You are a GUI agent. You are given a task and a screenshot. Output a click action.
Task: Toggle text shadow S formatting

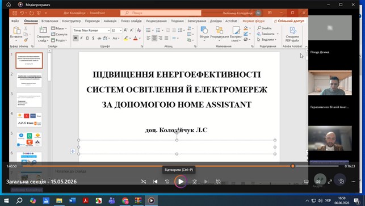coord(93,38)
